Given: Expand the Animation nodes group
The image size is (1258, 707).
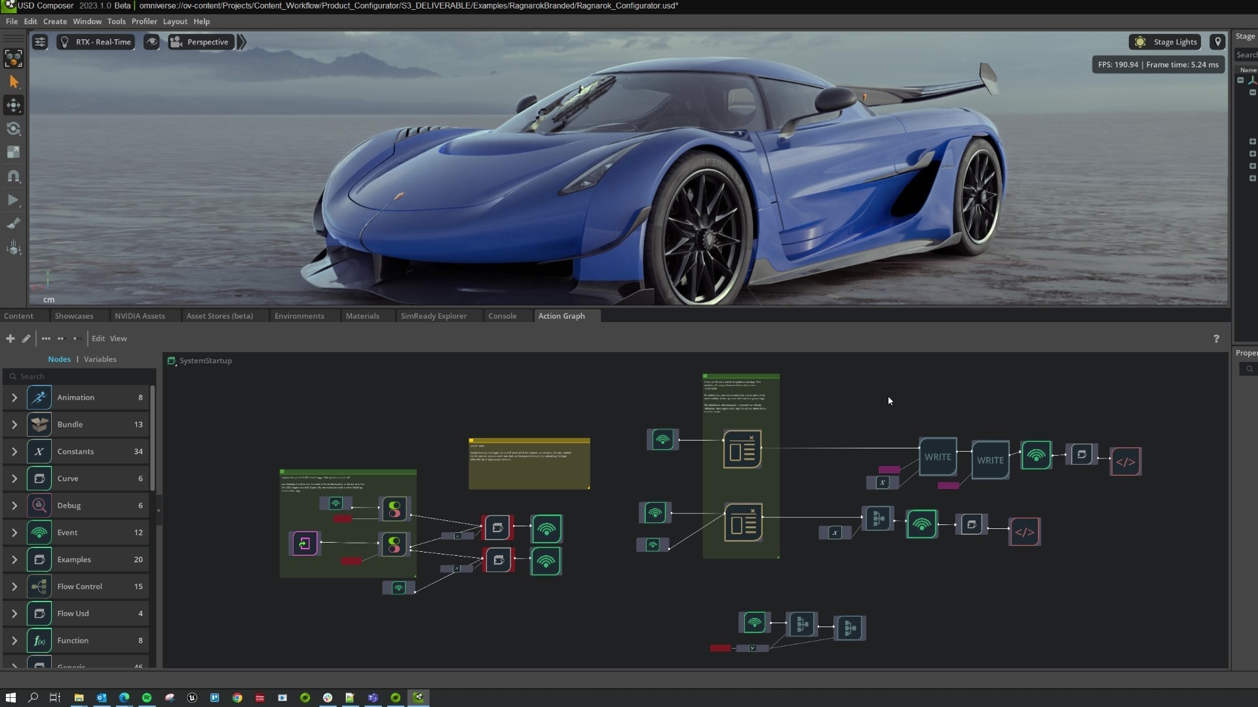Looking at the screenshot, I should (14, 396).
